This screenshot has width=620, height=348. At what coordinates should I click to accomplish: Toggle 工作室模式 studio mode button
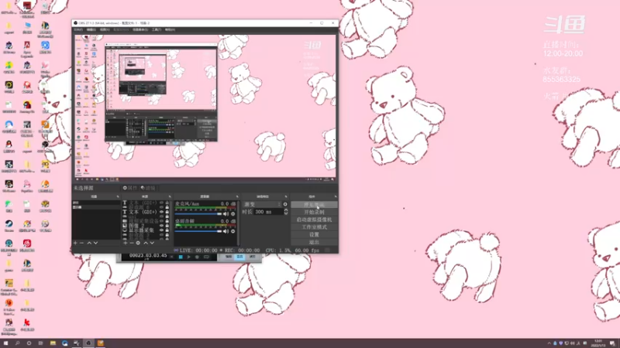(x=314, y=227)
